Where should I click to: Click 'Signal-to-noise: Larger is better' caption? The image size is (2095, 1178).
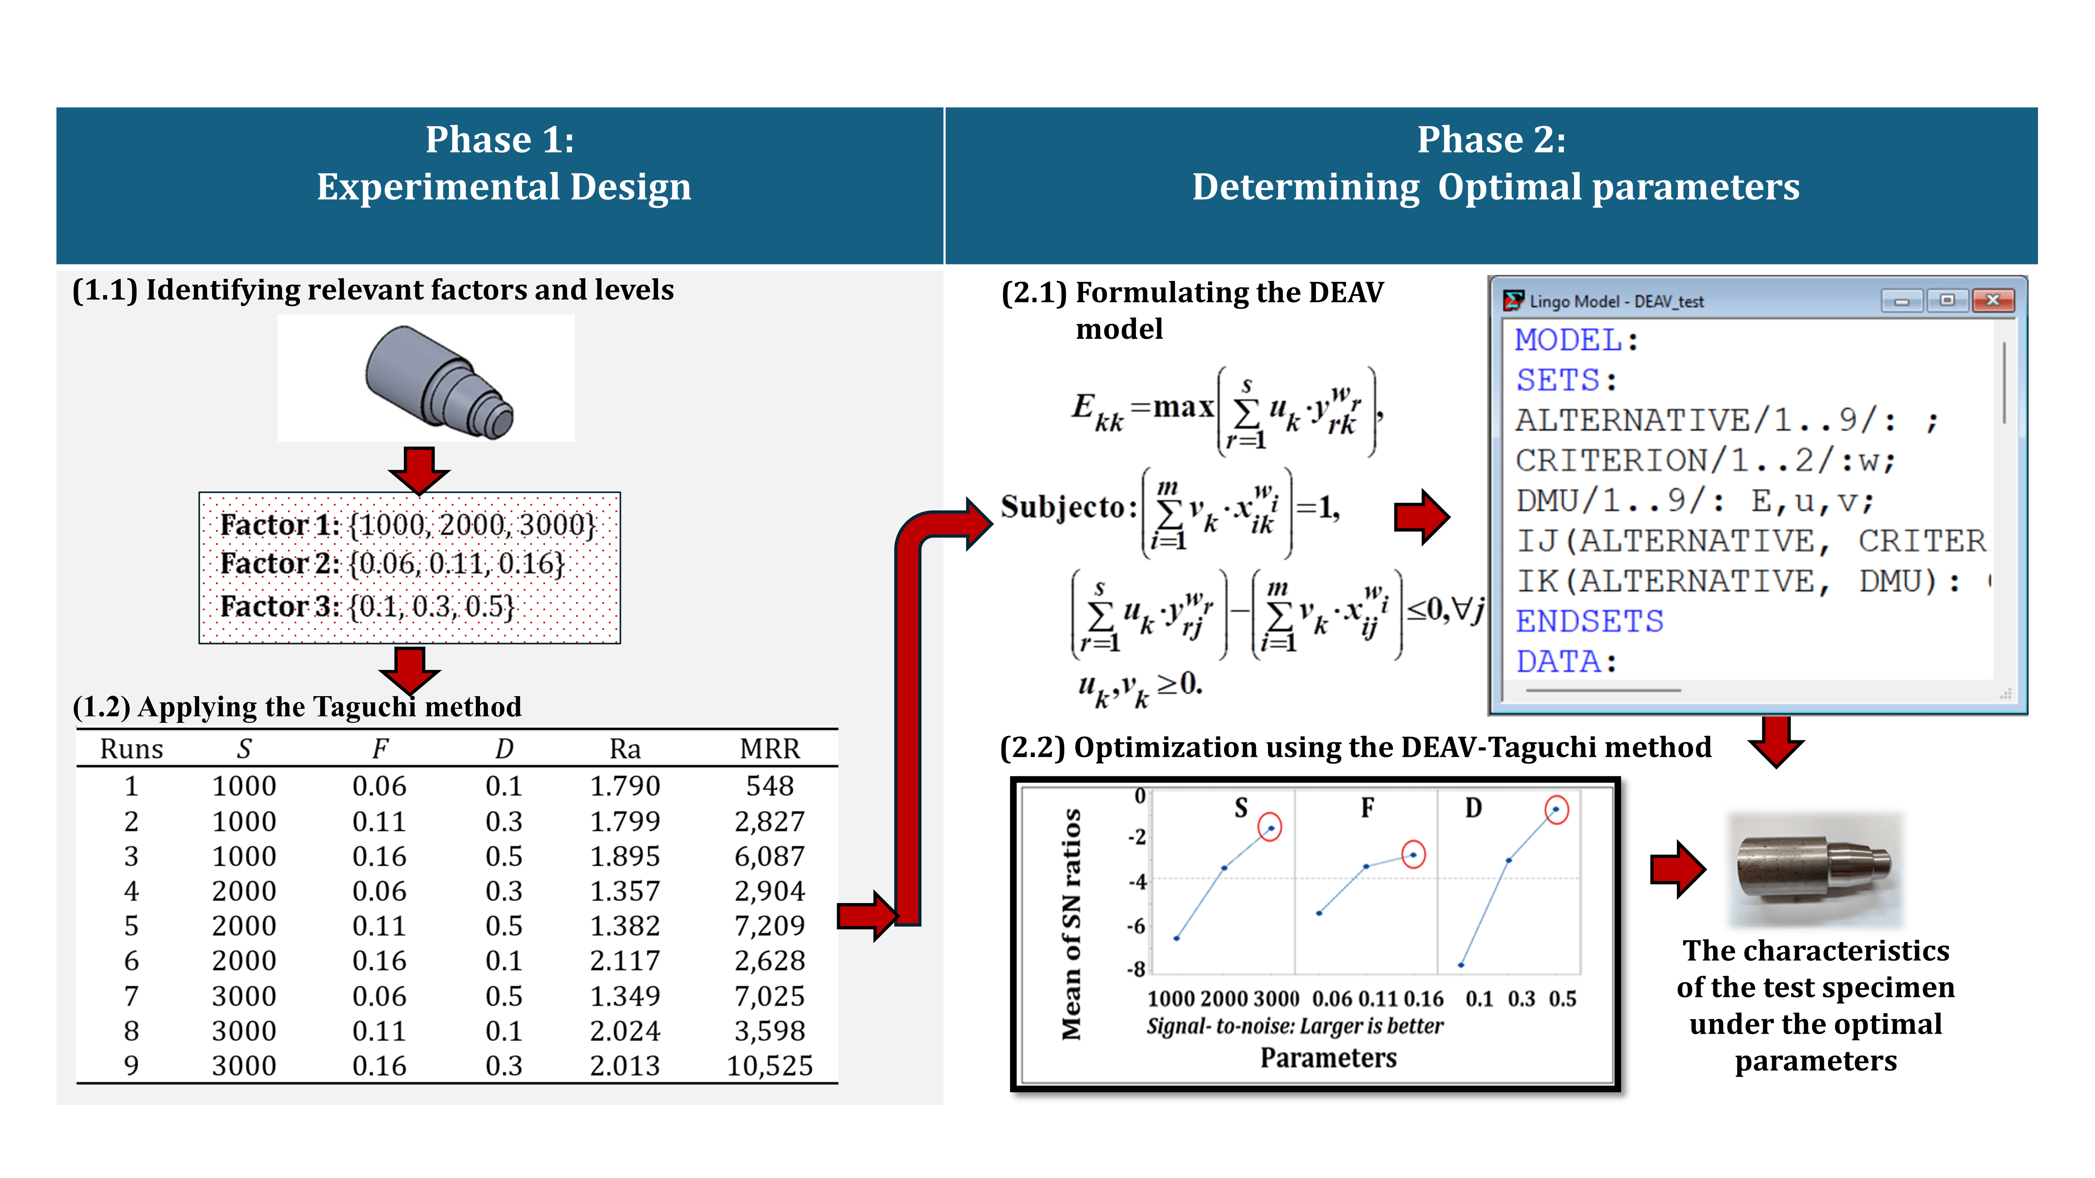pyautogui.click(x=1295, y=1026)
